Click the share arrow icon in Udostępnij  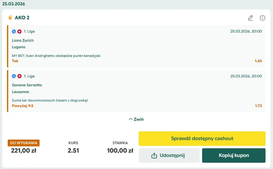click(154, 156)
